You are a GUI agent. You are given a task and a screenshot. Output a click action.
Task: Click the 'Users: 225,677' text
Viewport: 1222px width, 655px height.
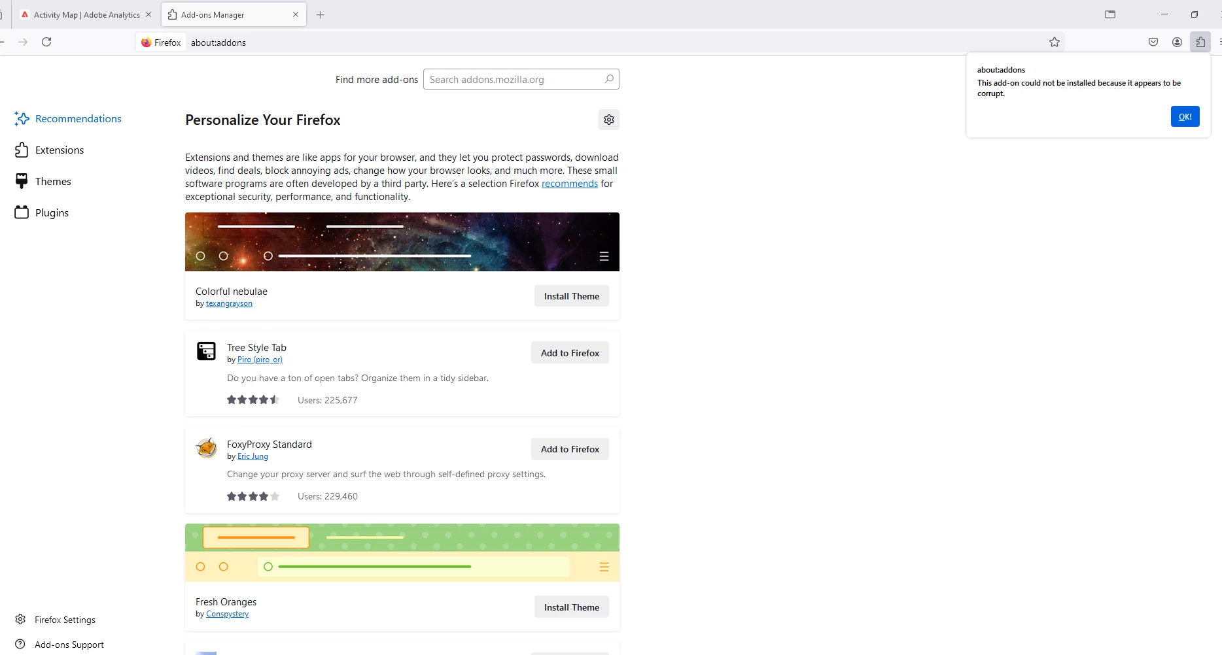pos(328,400)
